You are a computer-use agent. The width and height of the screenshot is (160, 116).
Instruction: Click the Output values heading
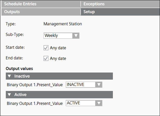click(19, 69)
